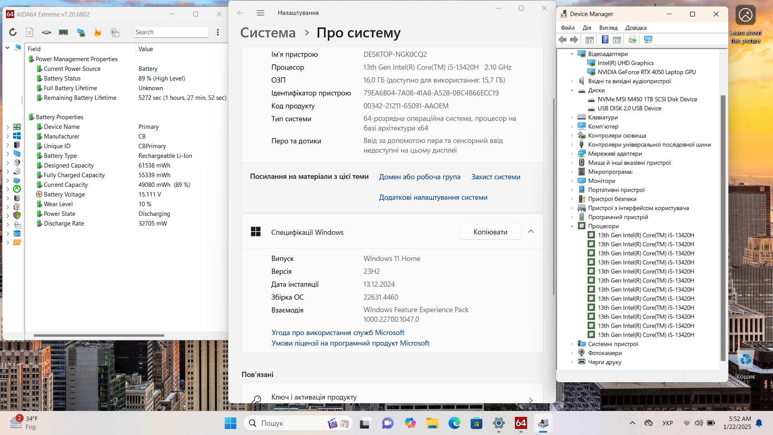The width and height of the screenshot is (773, 435).
Task: Collapse Диски node in Device Manager
Action: (572, 90)
